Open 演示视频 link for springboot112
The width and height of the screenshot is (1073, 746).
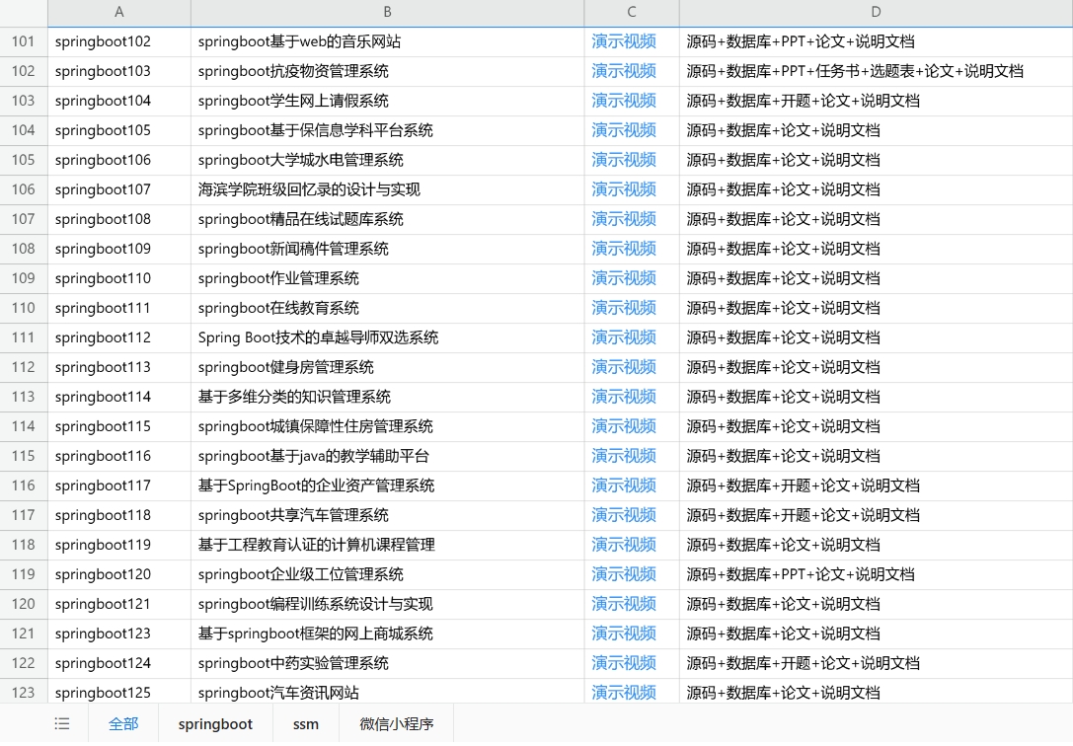pyautogui.click(x=624, y=337)
